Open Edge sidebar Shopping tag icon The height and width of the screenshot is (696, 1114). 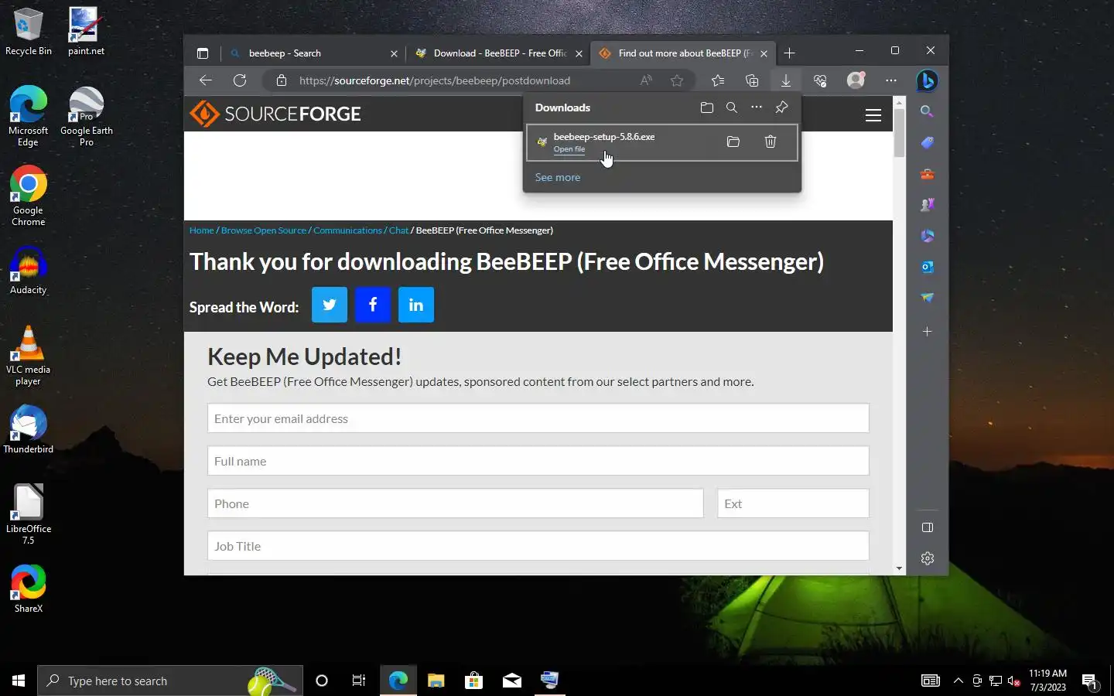pos(927,142)
